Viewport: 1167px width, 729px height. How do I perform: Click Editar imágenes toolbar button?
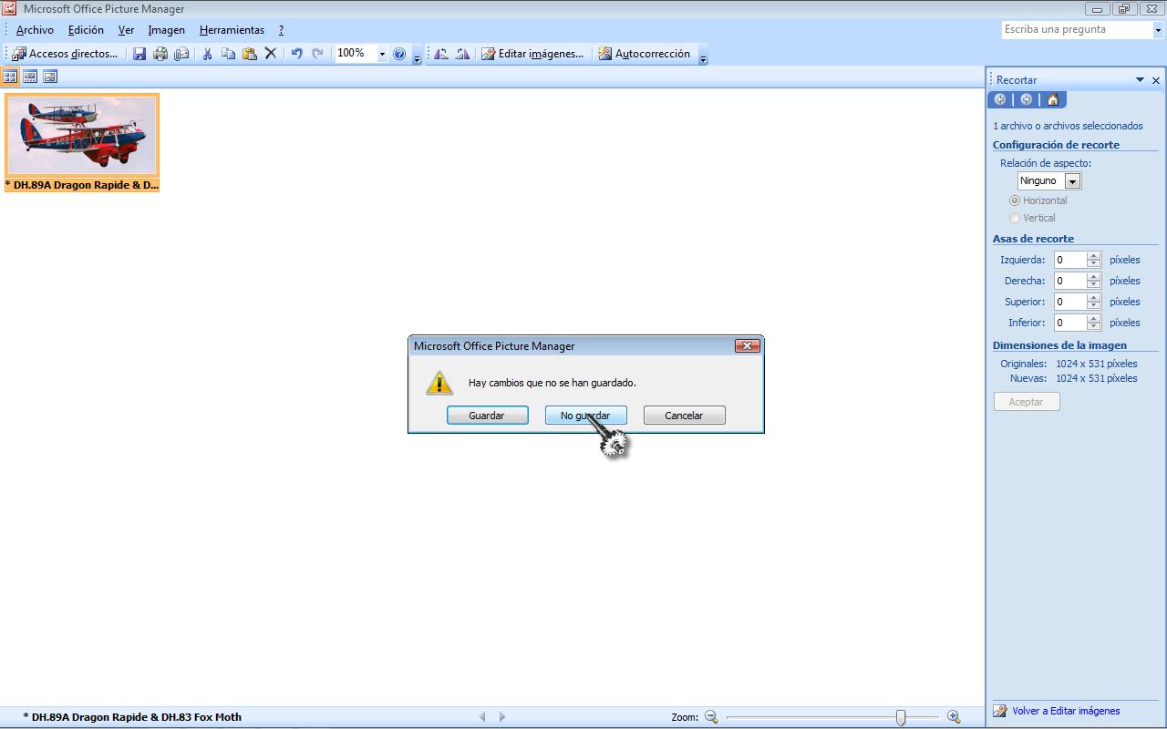[x=532, y=54]
